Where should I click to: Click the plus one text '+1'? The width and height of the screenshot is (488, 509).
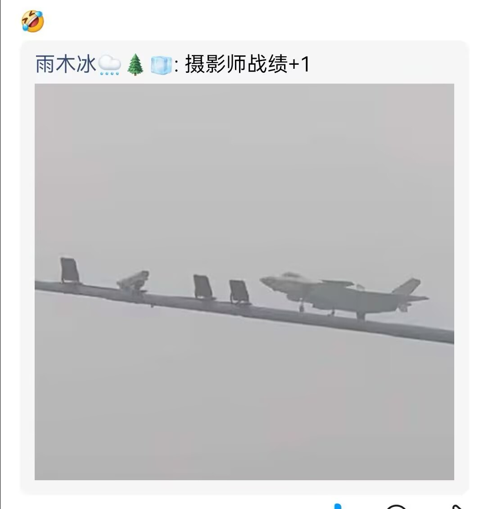[299, 64]
